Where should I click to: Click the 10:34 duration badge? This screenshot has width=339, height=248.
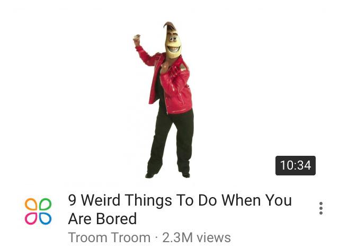click(x=296, y=165)
